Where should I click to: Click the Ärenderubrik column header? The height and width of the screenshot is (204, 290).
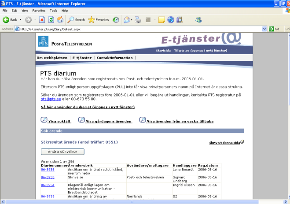(x=80, y=166)
